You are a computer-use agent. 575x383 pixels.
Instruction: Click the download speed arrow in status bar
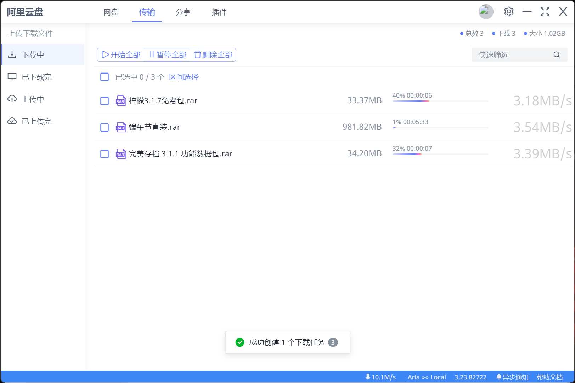coord(368,377)
